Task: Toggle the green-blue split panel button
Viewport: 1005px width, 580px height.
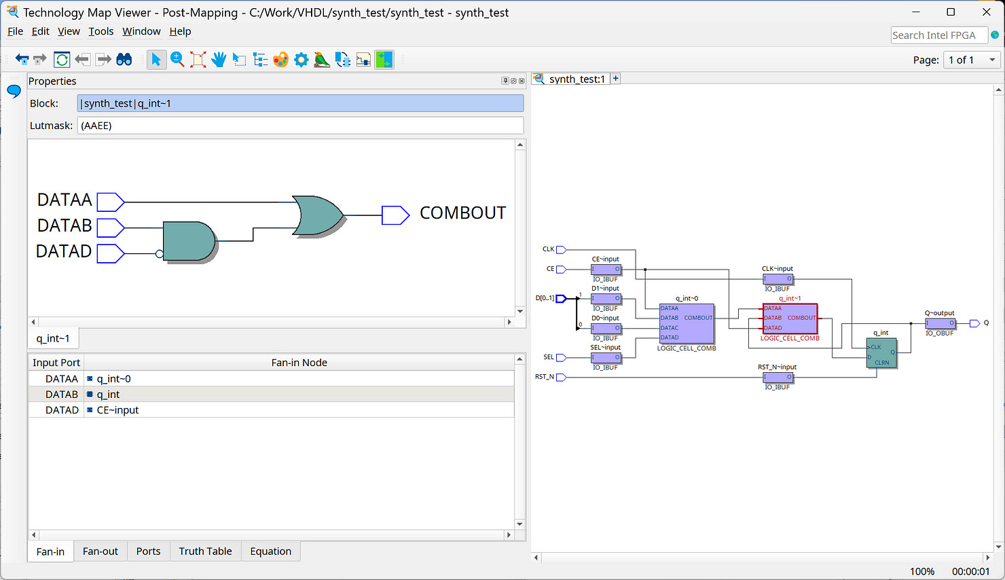Action: tap(384, 60)
